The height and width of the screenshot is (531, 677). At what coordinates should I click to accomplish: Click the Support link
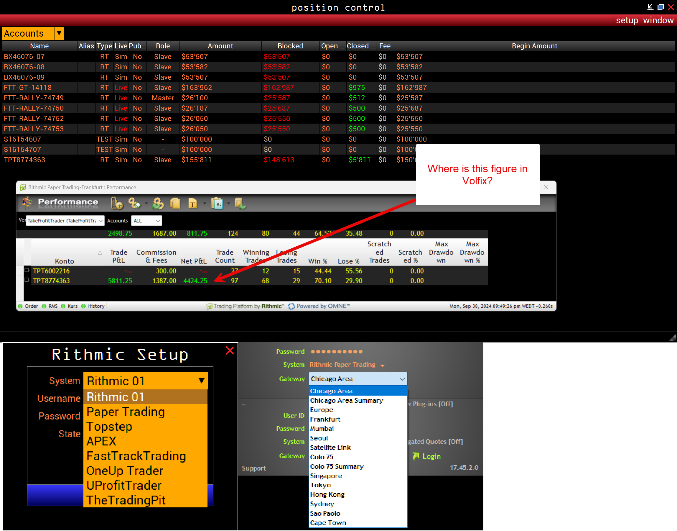(254, 468)
